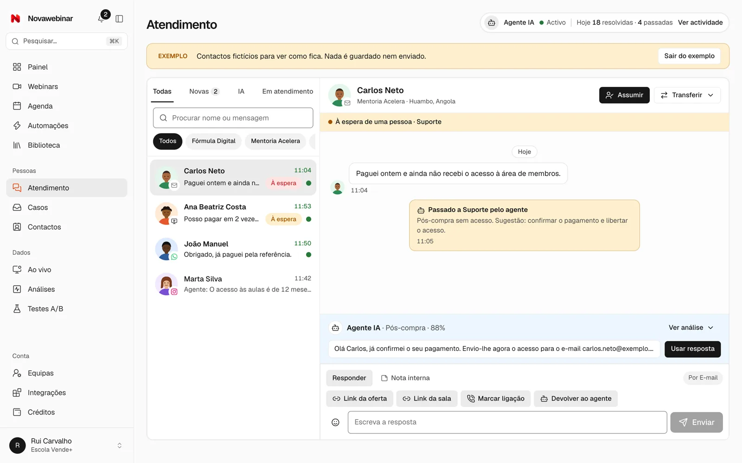Open the emoji picker

coord(335,422)
